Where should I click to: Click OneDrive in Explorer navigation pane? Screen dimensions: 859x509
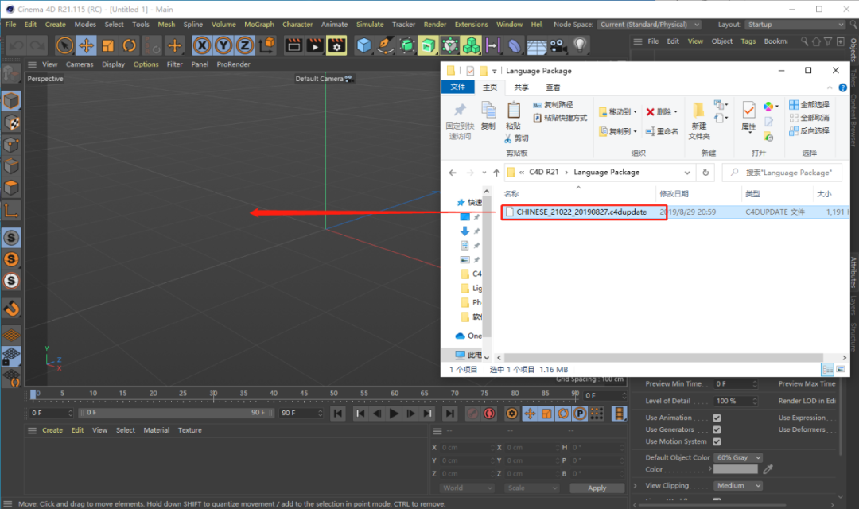point(469,336)
